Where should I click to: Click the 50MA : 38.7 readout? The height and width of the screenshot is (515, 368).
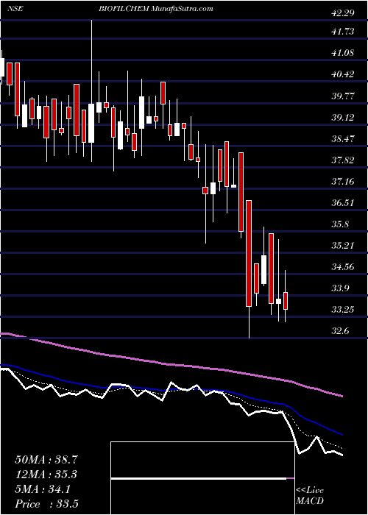tap(46, 460)
